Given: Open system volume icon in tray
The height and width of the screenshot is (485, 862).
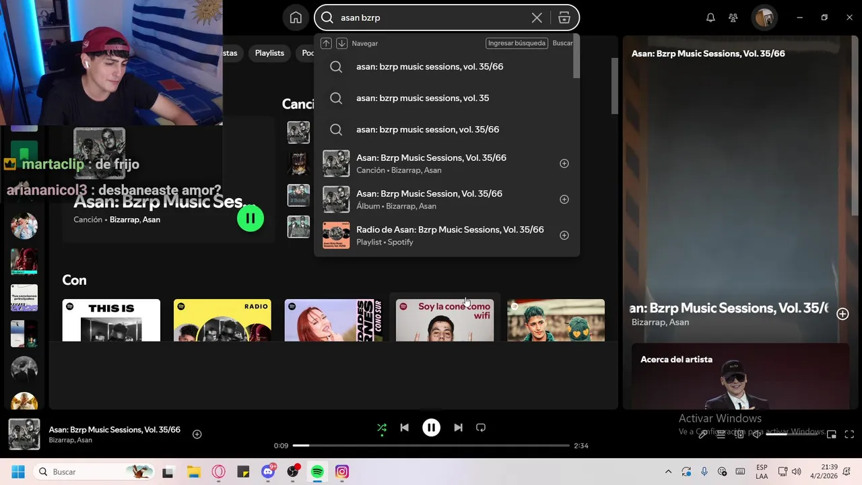Looking at the screenshot, I should (x=797, y=472).
